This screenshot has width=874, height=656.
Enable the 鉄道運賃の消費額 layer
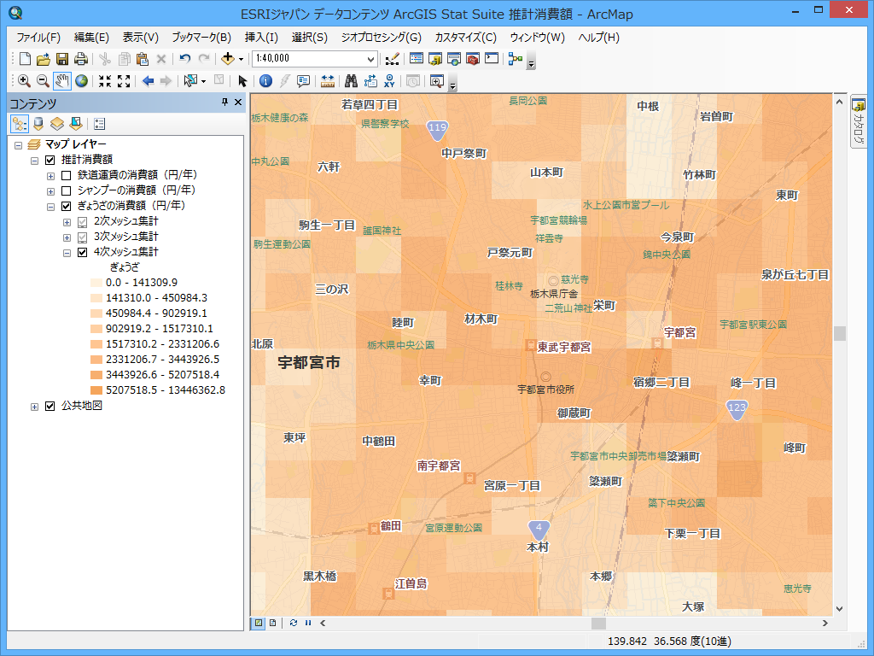(x=66, y=176)
